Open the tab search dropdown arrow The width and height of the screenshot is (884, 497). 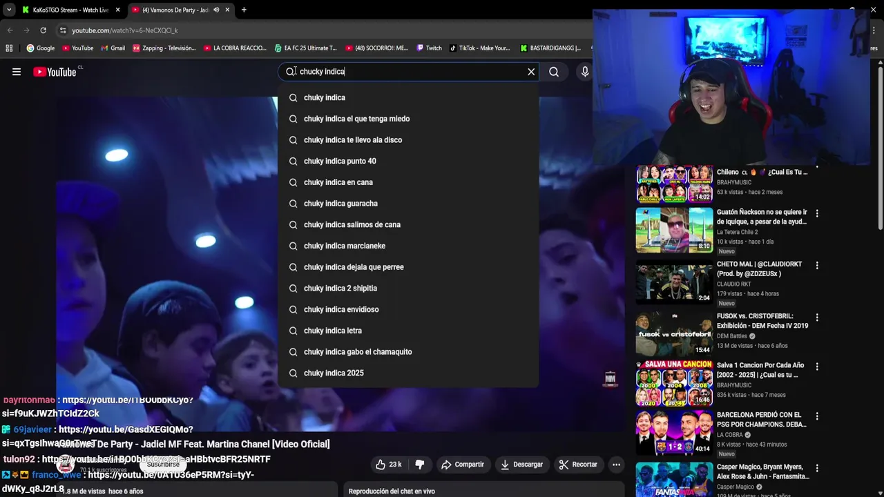[9, 10]
